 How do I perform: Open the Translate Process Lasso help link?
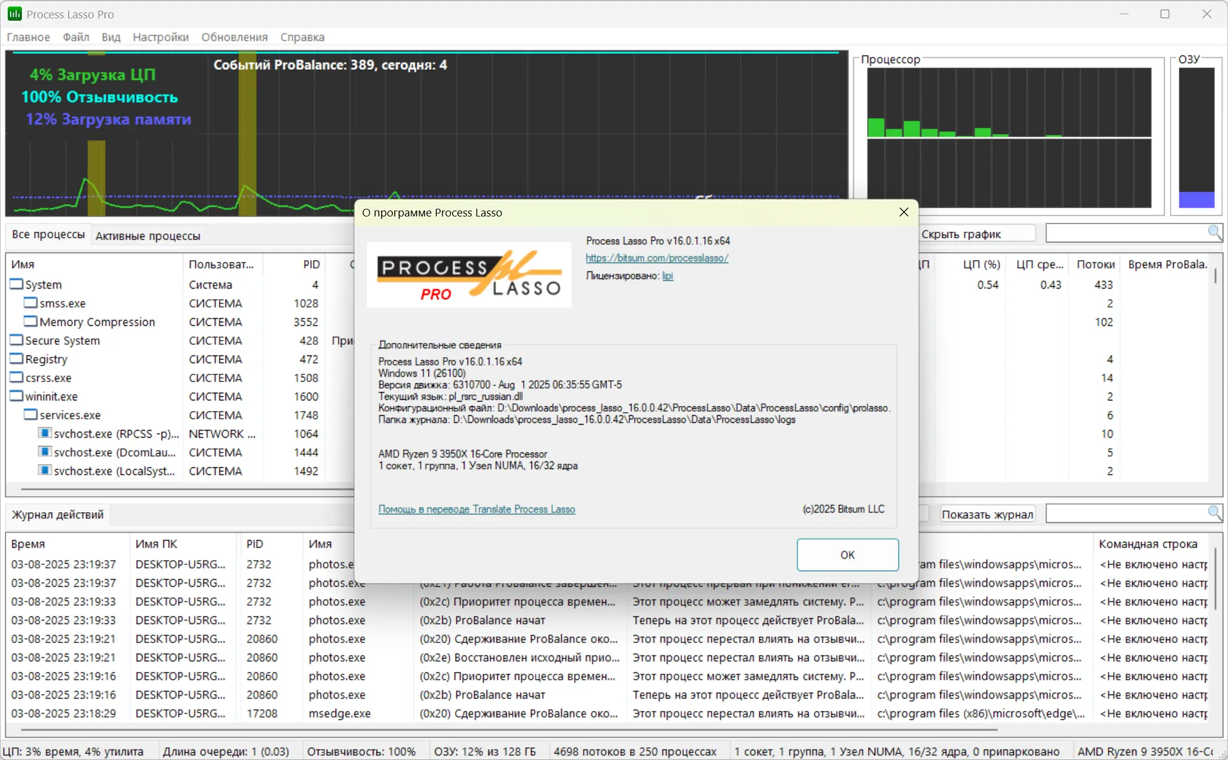pyautogui.click(x=476, y=509)
